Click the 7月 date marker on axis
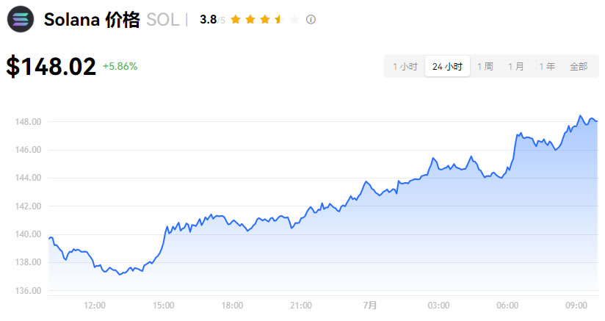This screenshot has width=605, height=321. point(369,305)
